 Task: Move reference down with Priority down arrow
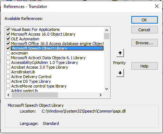pyautogui.click(x=120, y=73)
